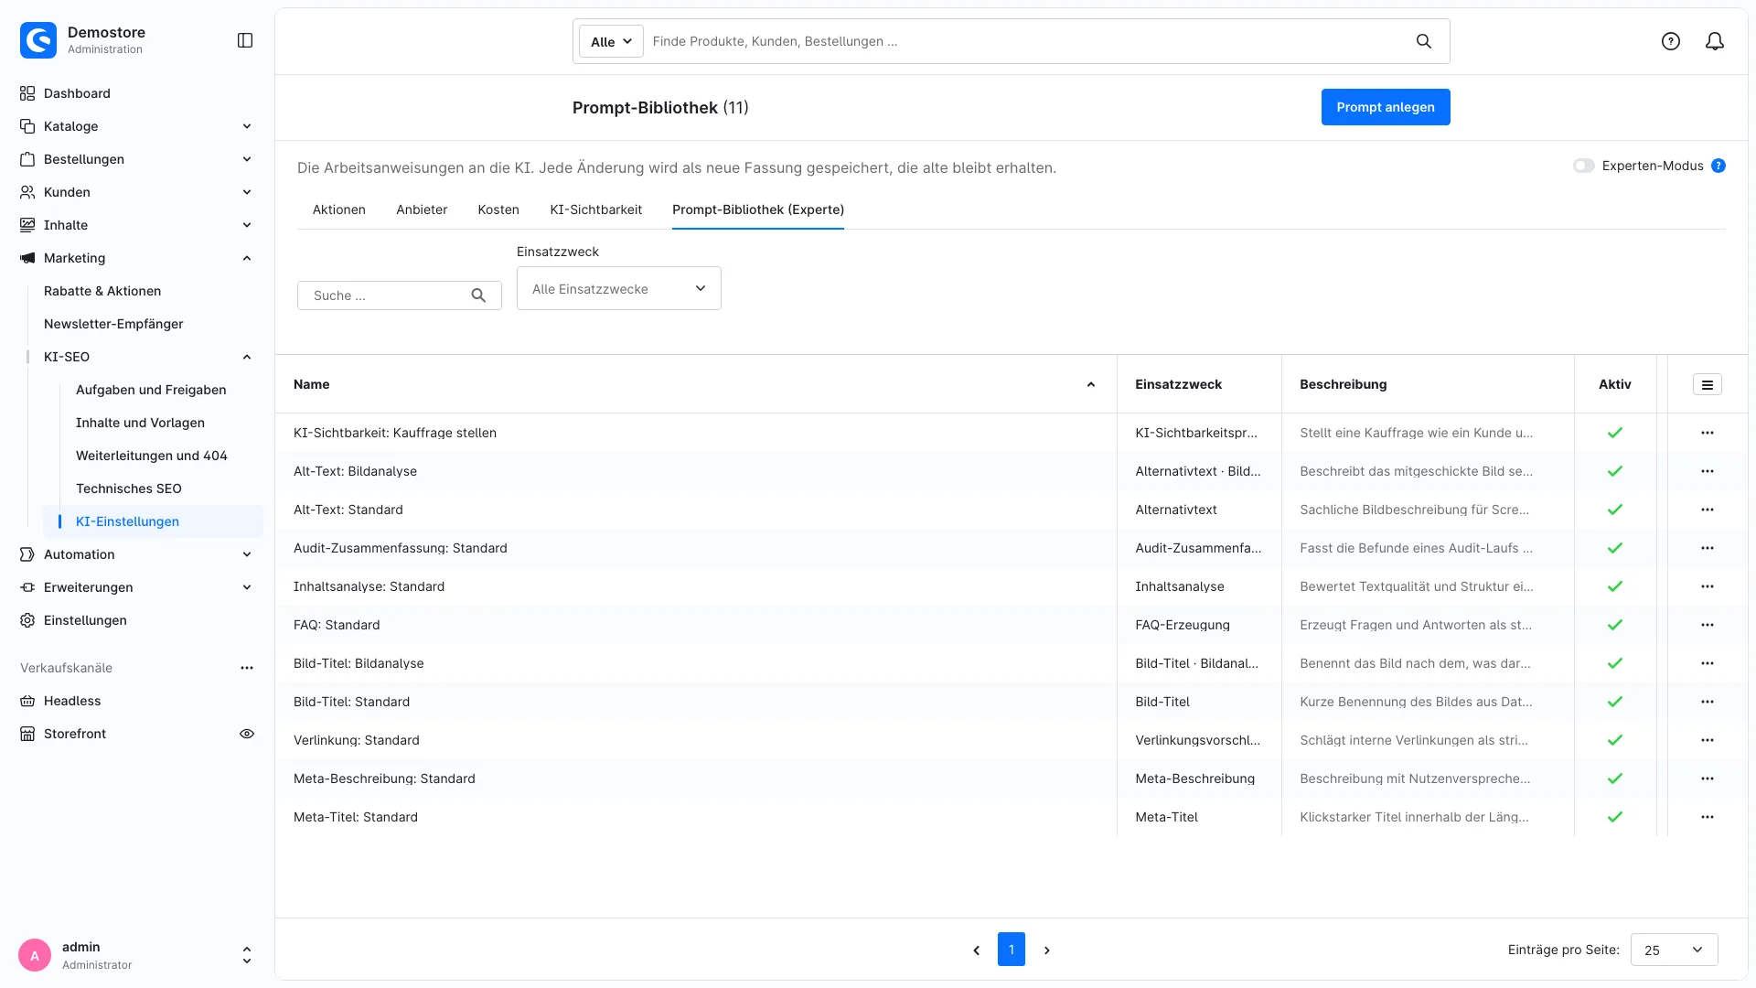
Task: Collapse the sidebar with the panel icon
Action: pos(245,40)
